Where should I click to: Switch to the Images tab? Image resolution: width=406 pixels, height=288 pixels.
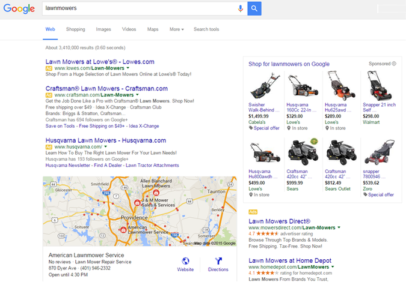(103, 29)
